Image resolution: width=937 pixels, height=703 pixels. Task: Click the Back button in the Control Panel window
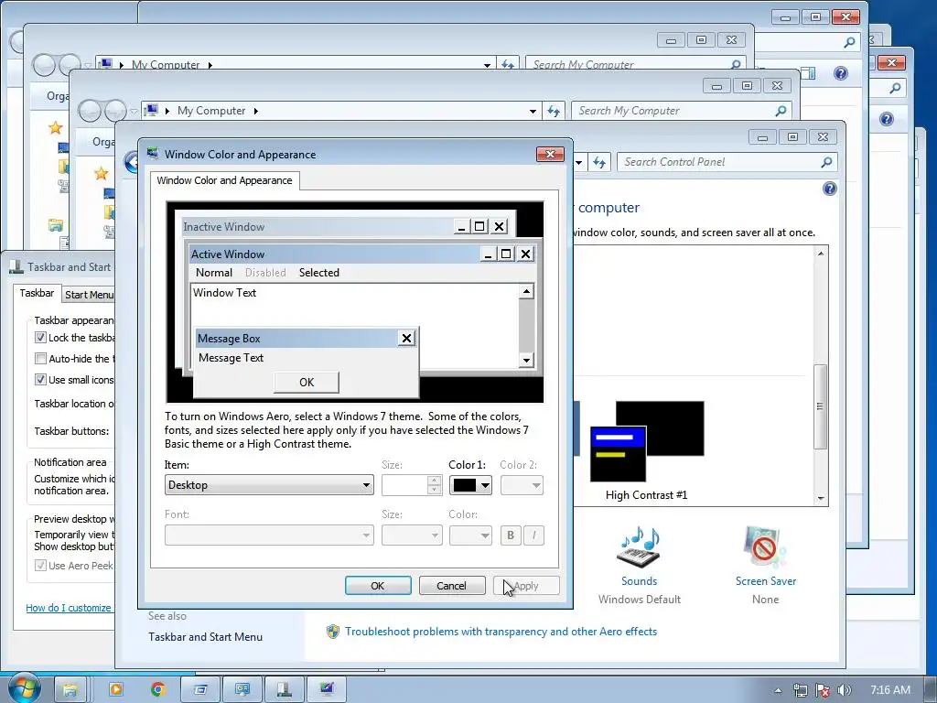130,162
